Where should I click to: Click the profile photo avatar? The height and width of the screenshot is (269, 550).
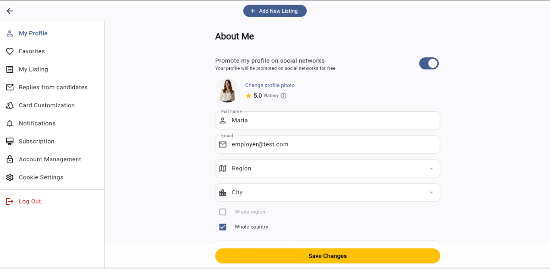(227, 90)
